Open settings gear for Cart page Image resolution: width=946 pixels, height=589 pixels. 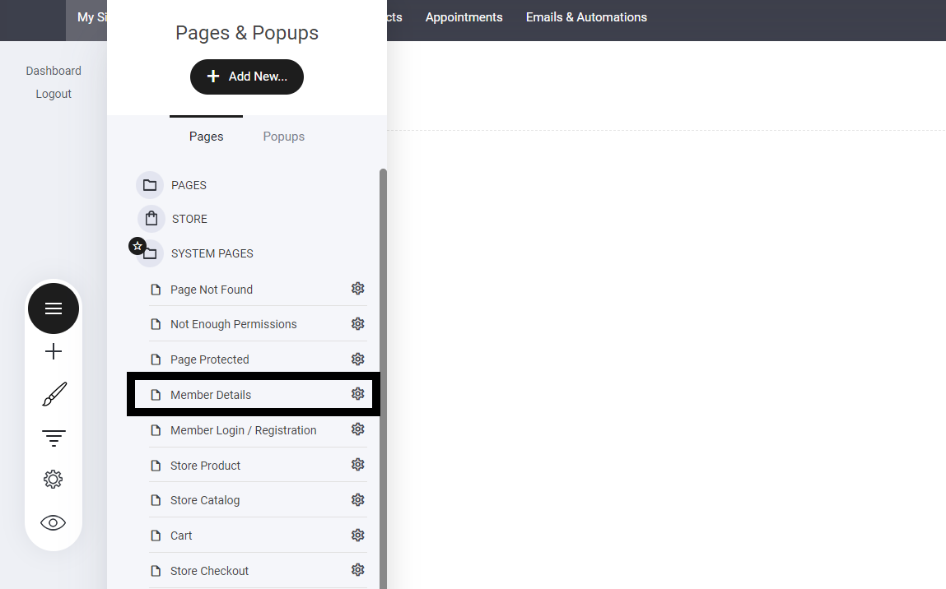point(357,536)
